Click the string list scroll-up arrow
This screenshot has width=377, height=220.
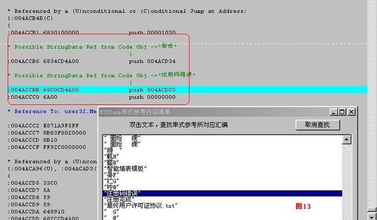pos(347,140)
